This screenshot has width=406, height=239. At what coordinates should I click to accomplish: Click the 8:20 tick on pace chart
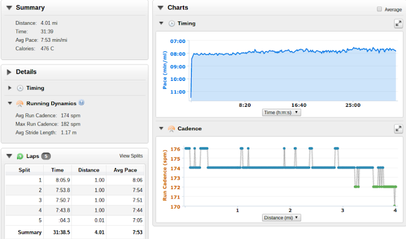point(245,106)
